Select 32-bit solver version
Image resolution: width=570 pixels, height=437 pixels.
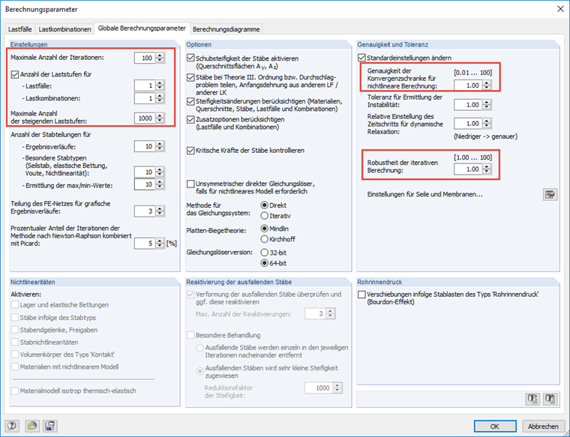[265, 253]
